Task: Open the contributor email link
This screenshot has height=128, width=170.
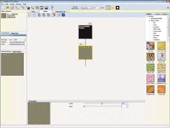Action: 17,44
